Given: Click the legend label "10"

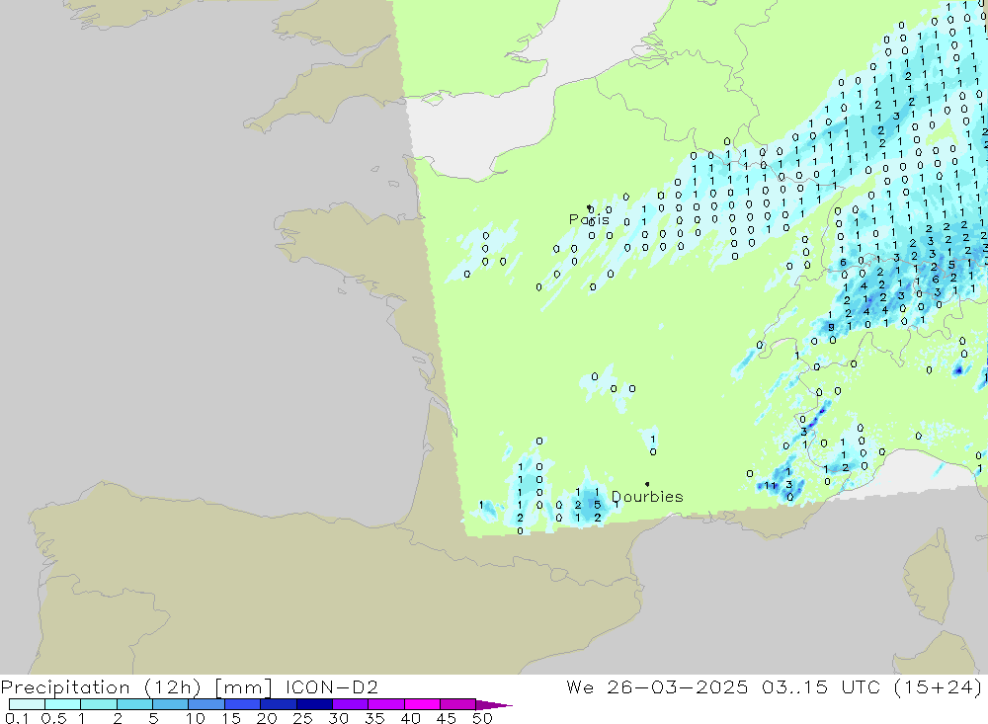Looking at the screenshot, I should (x=196, y=718).
